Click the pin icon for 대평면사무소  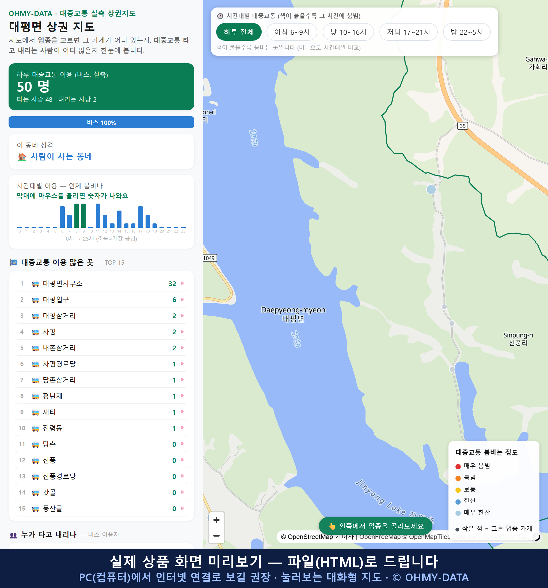[x=182, y=284]
